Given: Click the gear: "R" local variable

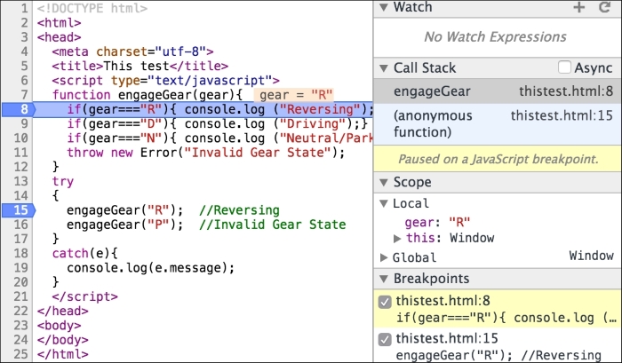Looking at the screenshot, I should click(437, 222).
